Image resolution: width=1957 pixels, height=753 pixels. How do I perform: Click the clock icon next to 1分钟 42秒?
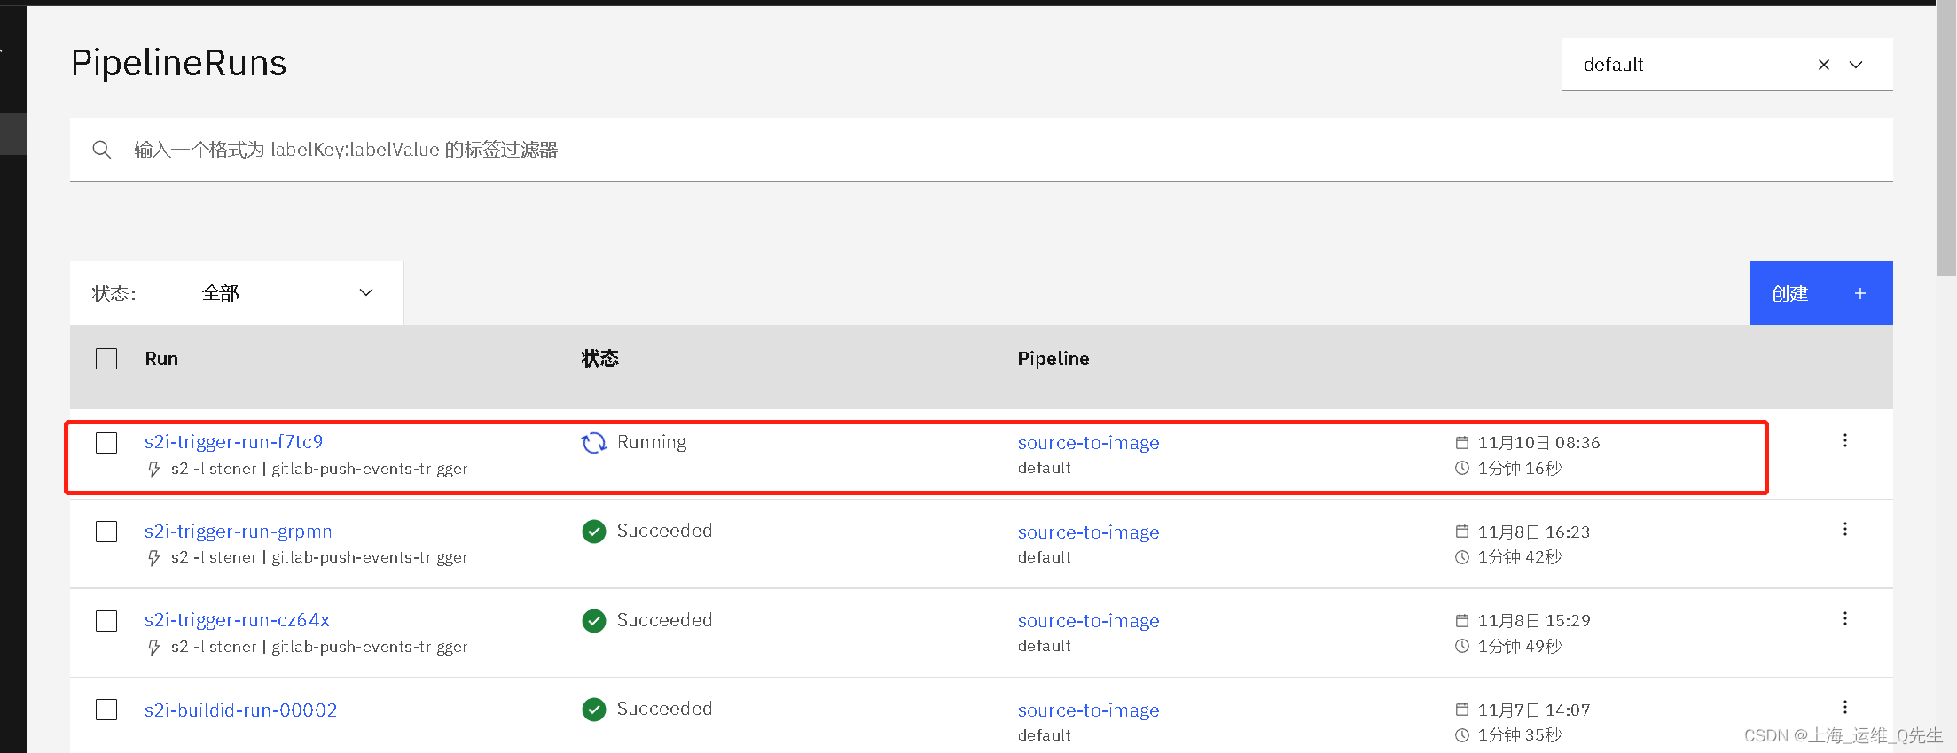[x=1462, y=557]
